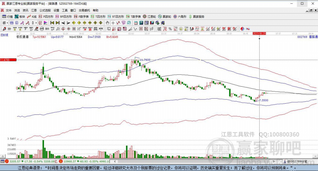The height and width of the screenshot is (171, 318).
Task: Click the 11.4799 red price label
Action: point(8,60)
